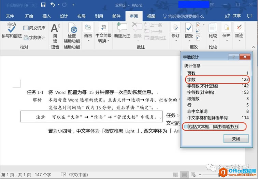The image size is (258, 179).
Task: Click the 共享 share button
Action: 233,16
